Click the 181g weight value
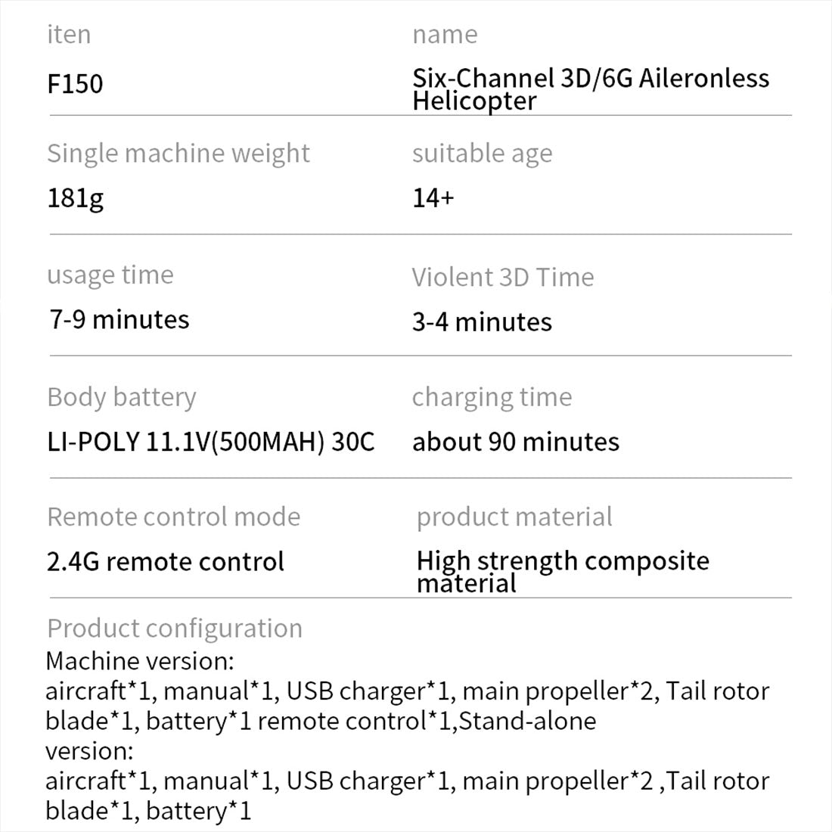832x832 pixels. point(75,198)
